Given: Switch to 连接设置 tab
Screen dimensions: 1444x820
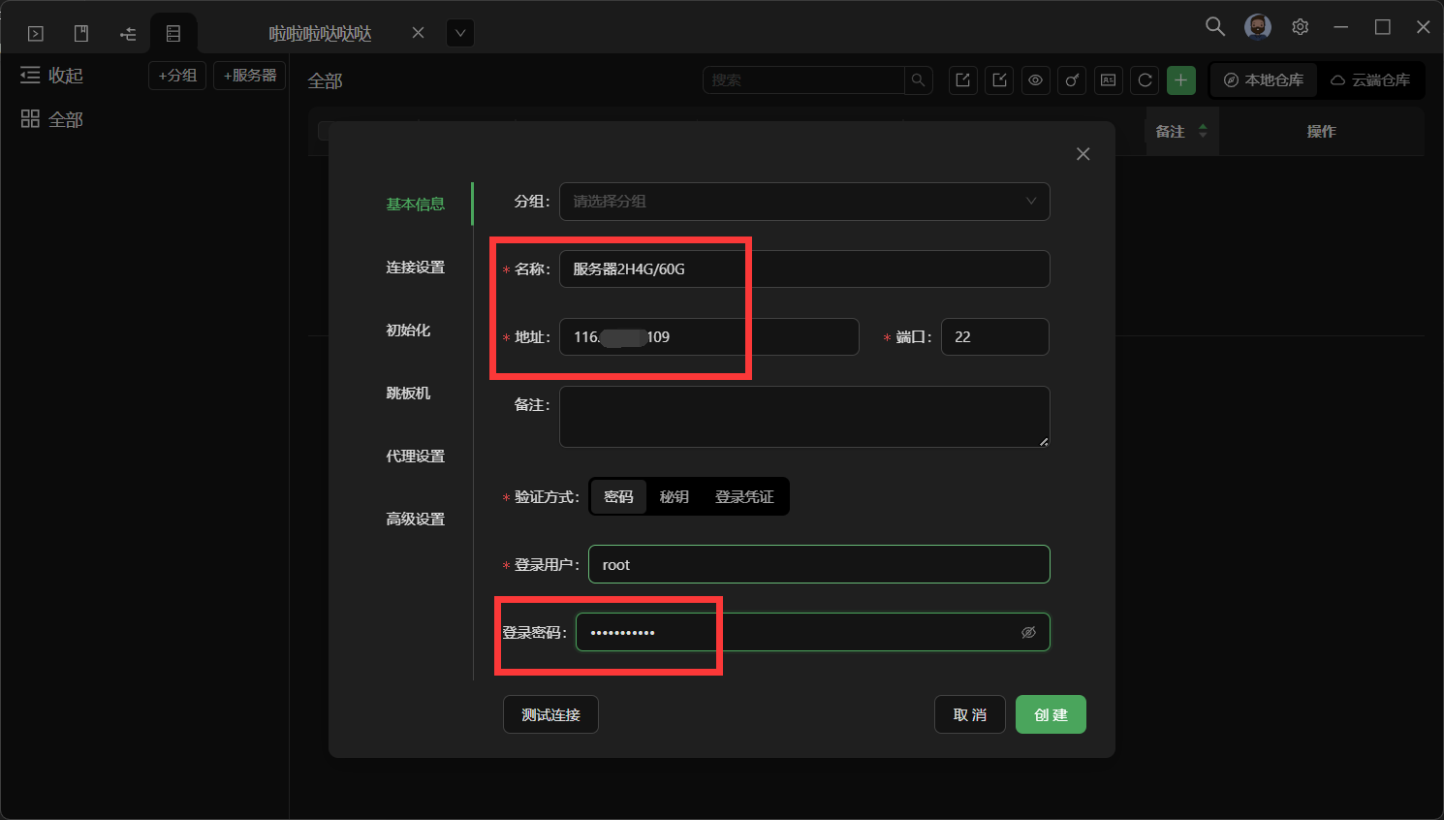Looking at the screenshot, I should pos(415,268).
